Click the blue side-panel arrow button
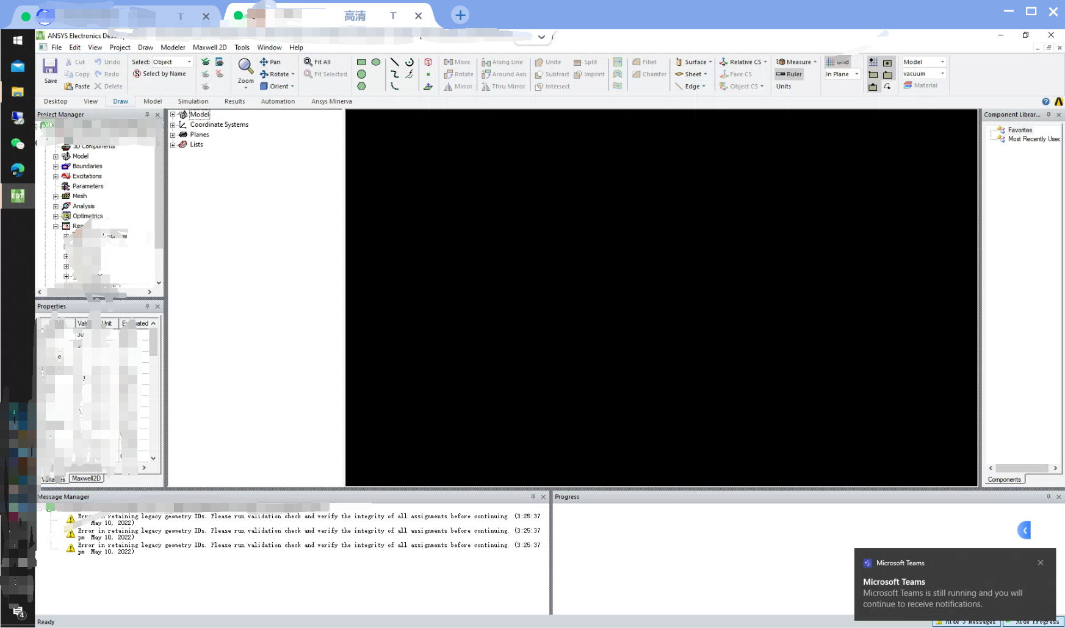Image resolution: width=1065 pixels, height=628 pixels. [1025, 530]
